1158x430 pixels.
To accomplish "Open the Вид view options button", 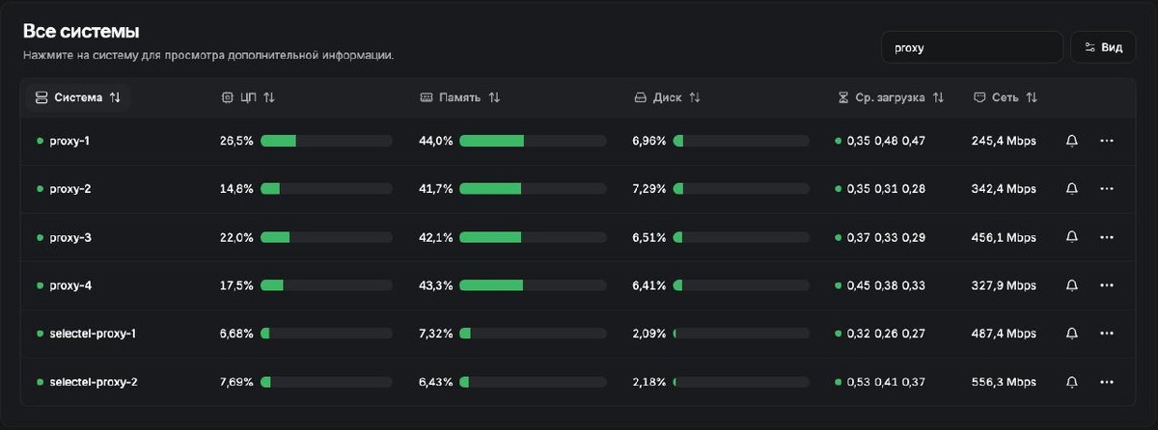I will (1103, 47).
